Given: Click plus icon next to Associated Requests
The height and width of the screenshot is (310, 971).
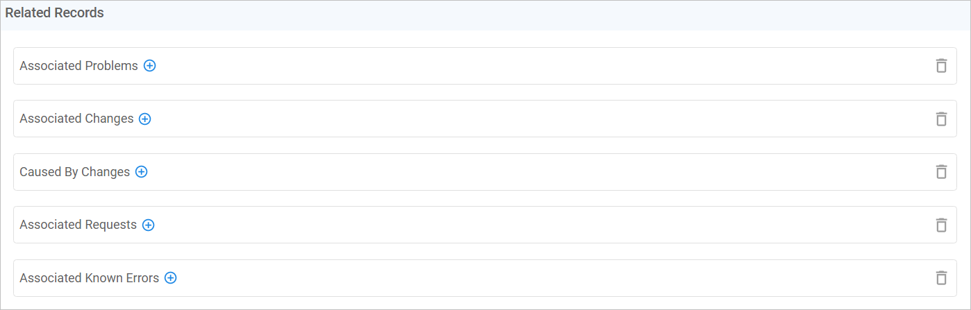Looking at the screenshot, I should (x=148, y=225).
